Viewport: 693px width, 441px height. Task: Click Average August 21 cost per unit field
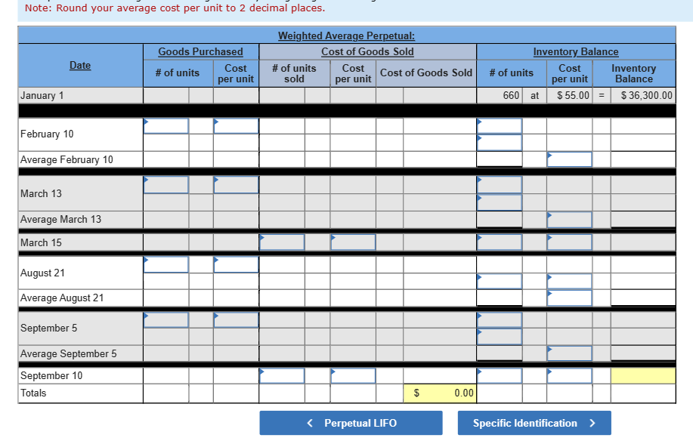coord(569,298)
